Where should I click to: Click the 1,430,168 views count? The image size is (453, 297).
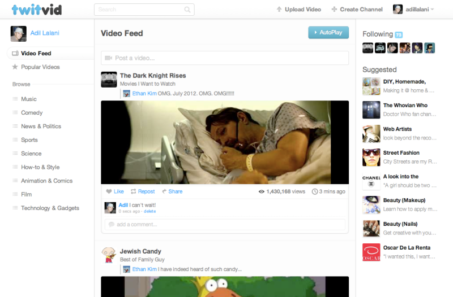point(282,191)
